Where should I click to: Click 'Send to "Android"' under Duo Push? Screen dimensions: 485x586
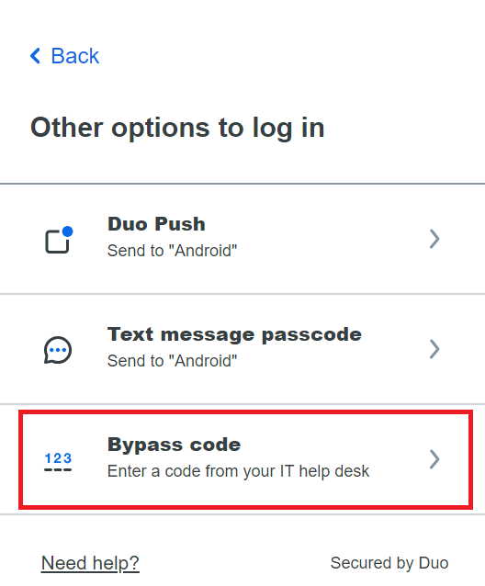click(173, 251)
